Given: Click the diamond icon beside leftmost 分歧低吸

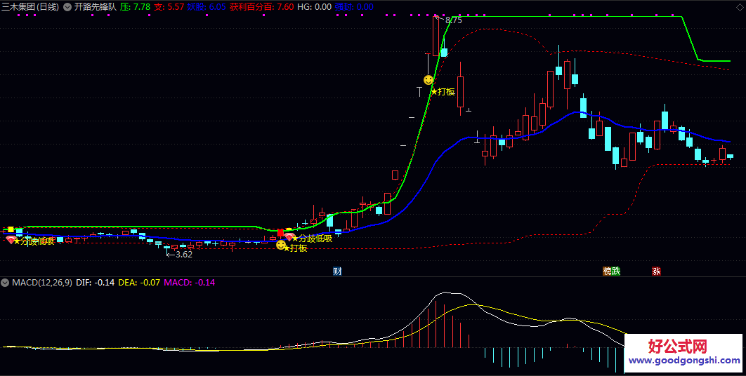Looking at the screenshot, I should pos(10,241).
